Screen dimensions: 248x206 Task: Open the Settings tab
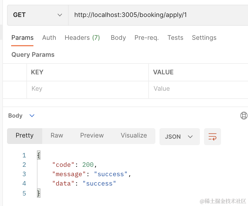204,38
